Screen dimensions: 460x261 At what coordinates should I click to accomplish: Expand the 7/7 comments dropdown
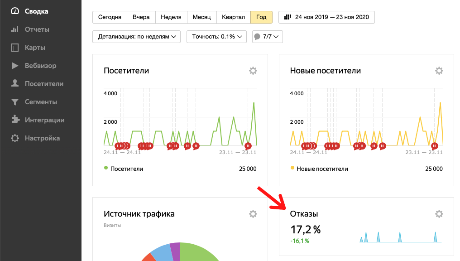(x=267, y=37)
